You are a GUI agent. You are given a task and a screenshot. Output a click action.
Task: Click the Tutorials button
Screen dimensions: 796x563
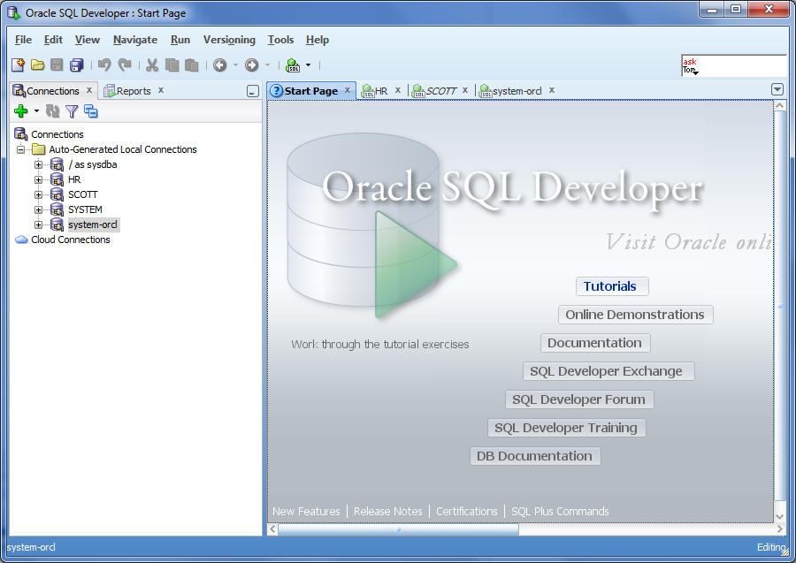tap(610, 286)
